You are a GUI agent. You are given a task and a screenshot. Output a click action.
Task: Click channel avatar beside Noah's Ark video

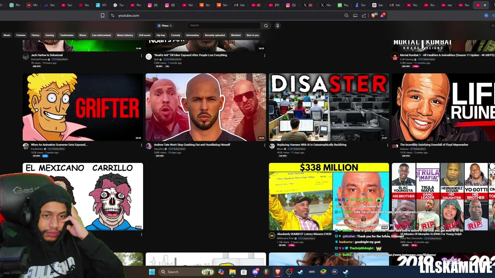(148, 57)
